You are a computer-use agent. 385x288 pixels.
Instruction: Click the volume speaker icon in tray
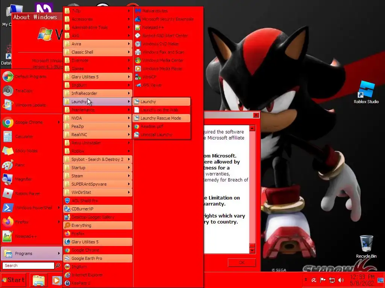341,280
